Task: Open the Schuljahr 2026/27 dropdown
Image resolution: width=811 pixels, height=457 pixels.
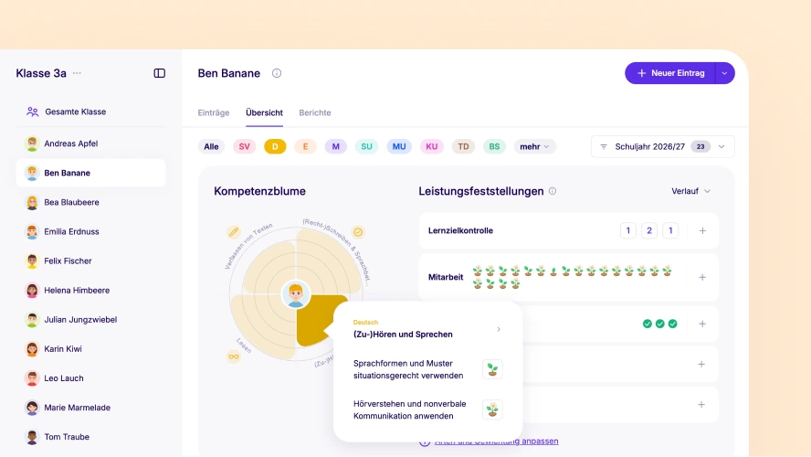Action: [x=662, y=146]
